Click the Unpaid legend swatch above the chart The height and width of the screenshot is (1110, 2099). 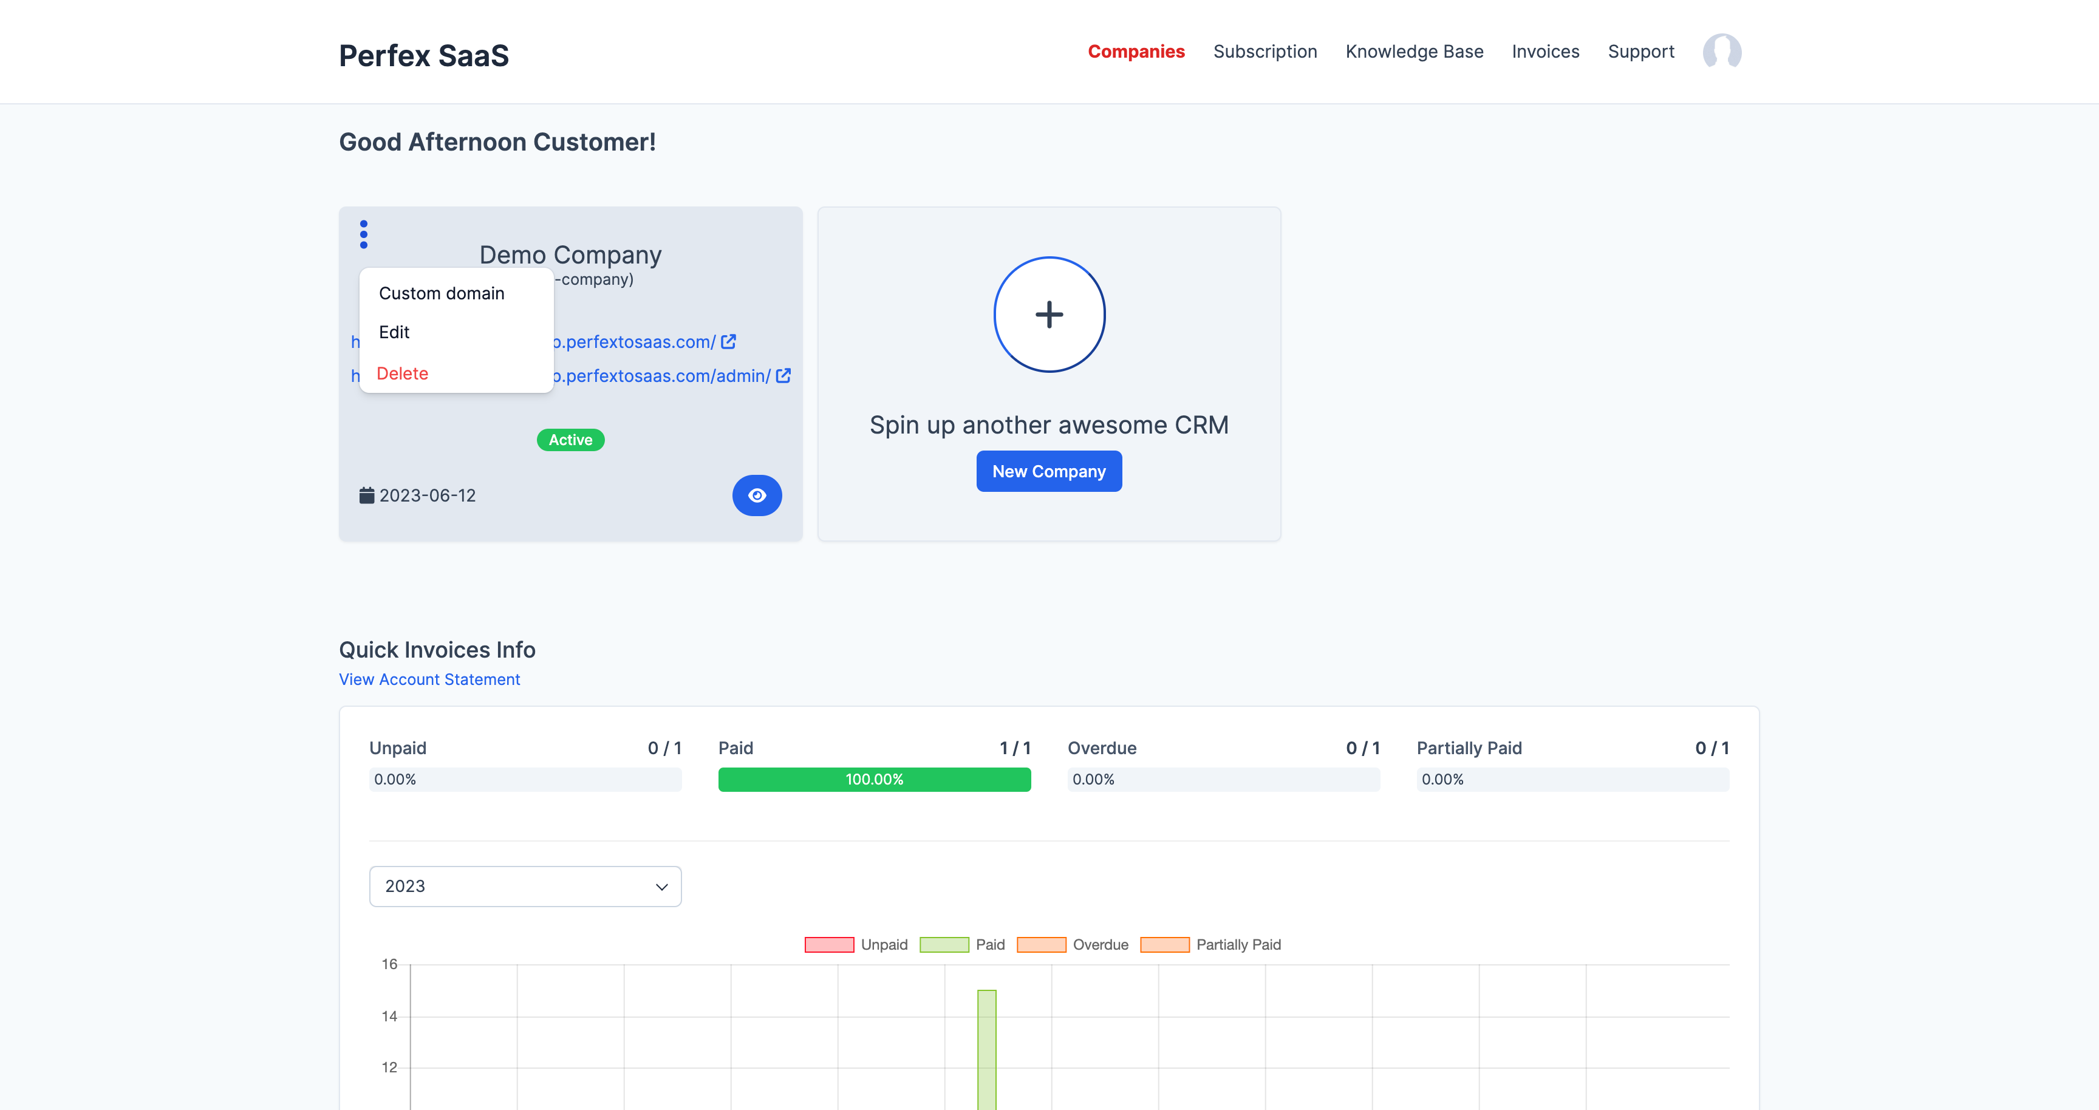(828, 944)
